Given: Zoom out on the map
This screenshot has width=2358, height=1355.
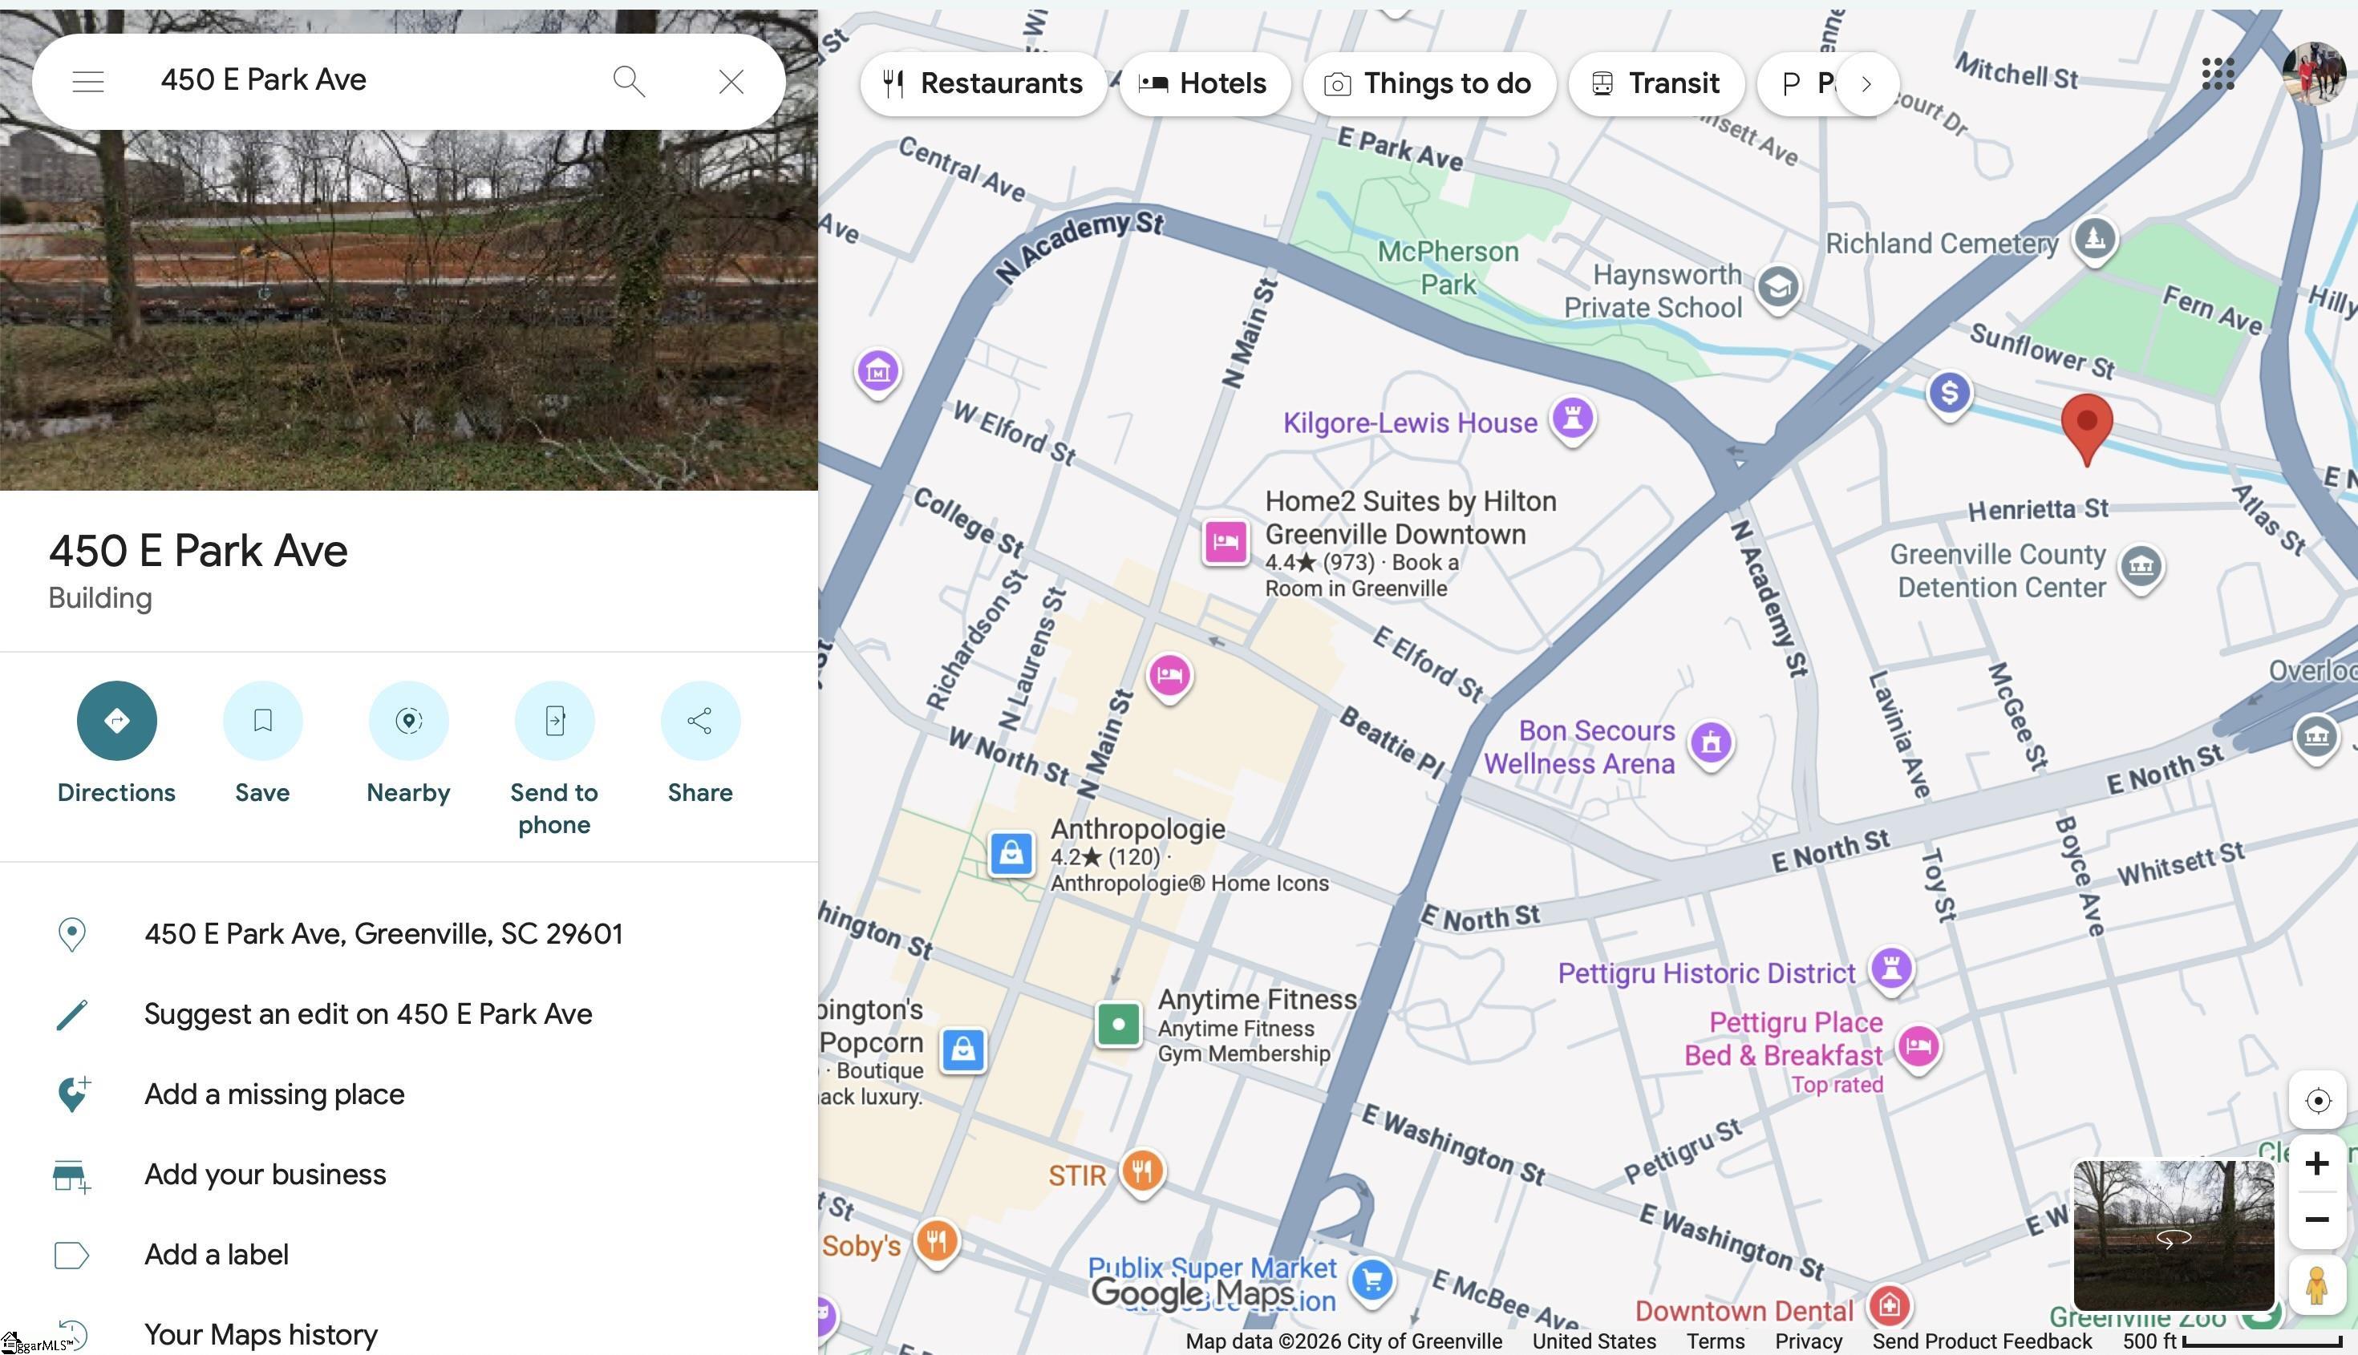Looking at the screenshot, I should 2317,1219.
